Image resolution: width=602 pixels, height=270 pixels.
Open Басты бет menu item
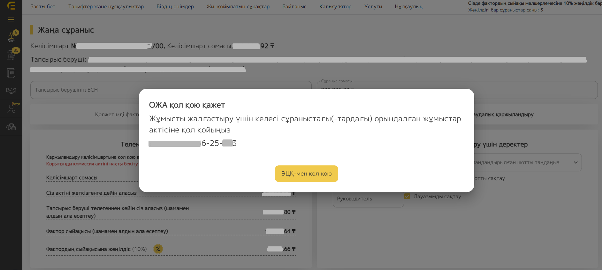(x=43, y=6)
